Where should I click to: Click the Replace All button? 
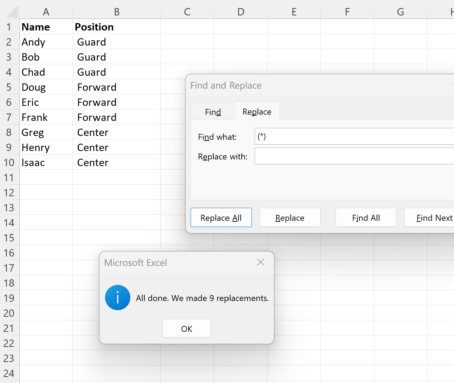point(221,217)
